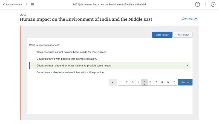Jump to question 1 in pagination
The image size is (219, 124).
[x=121, y=82]
